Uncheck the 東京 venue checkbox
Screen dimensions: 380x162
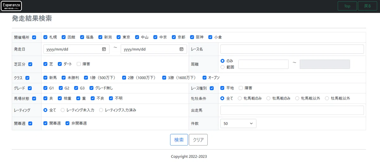click(x=119, y=37)
